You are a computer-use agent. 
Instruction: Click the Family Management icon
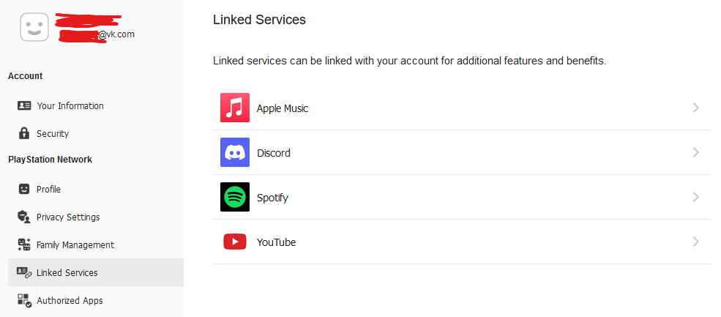point(24,245)
